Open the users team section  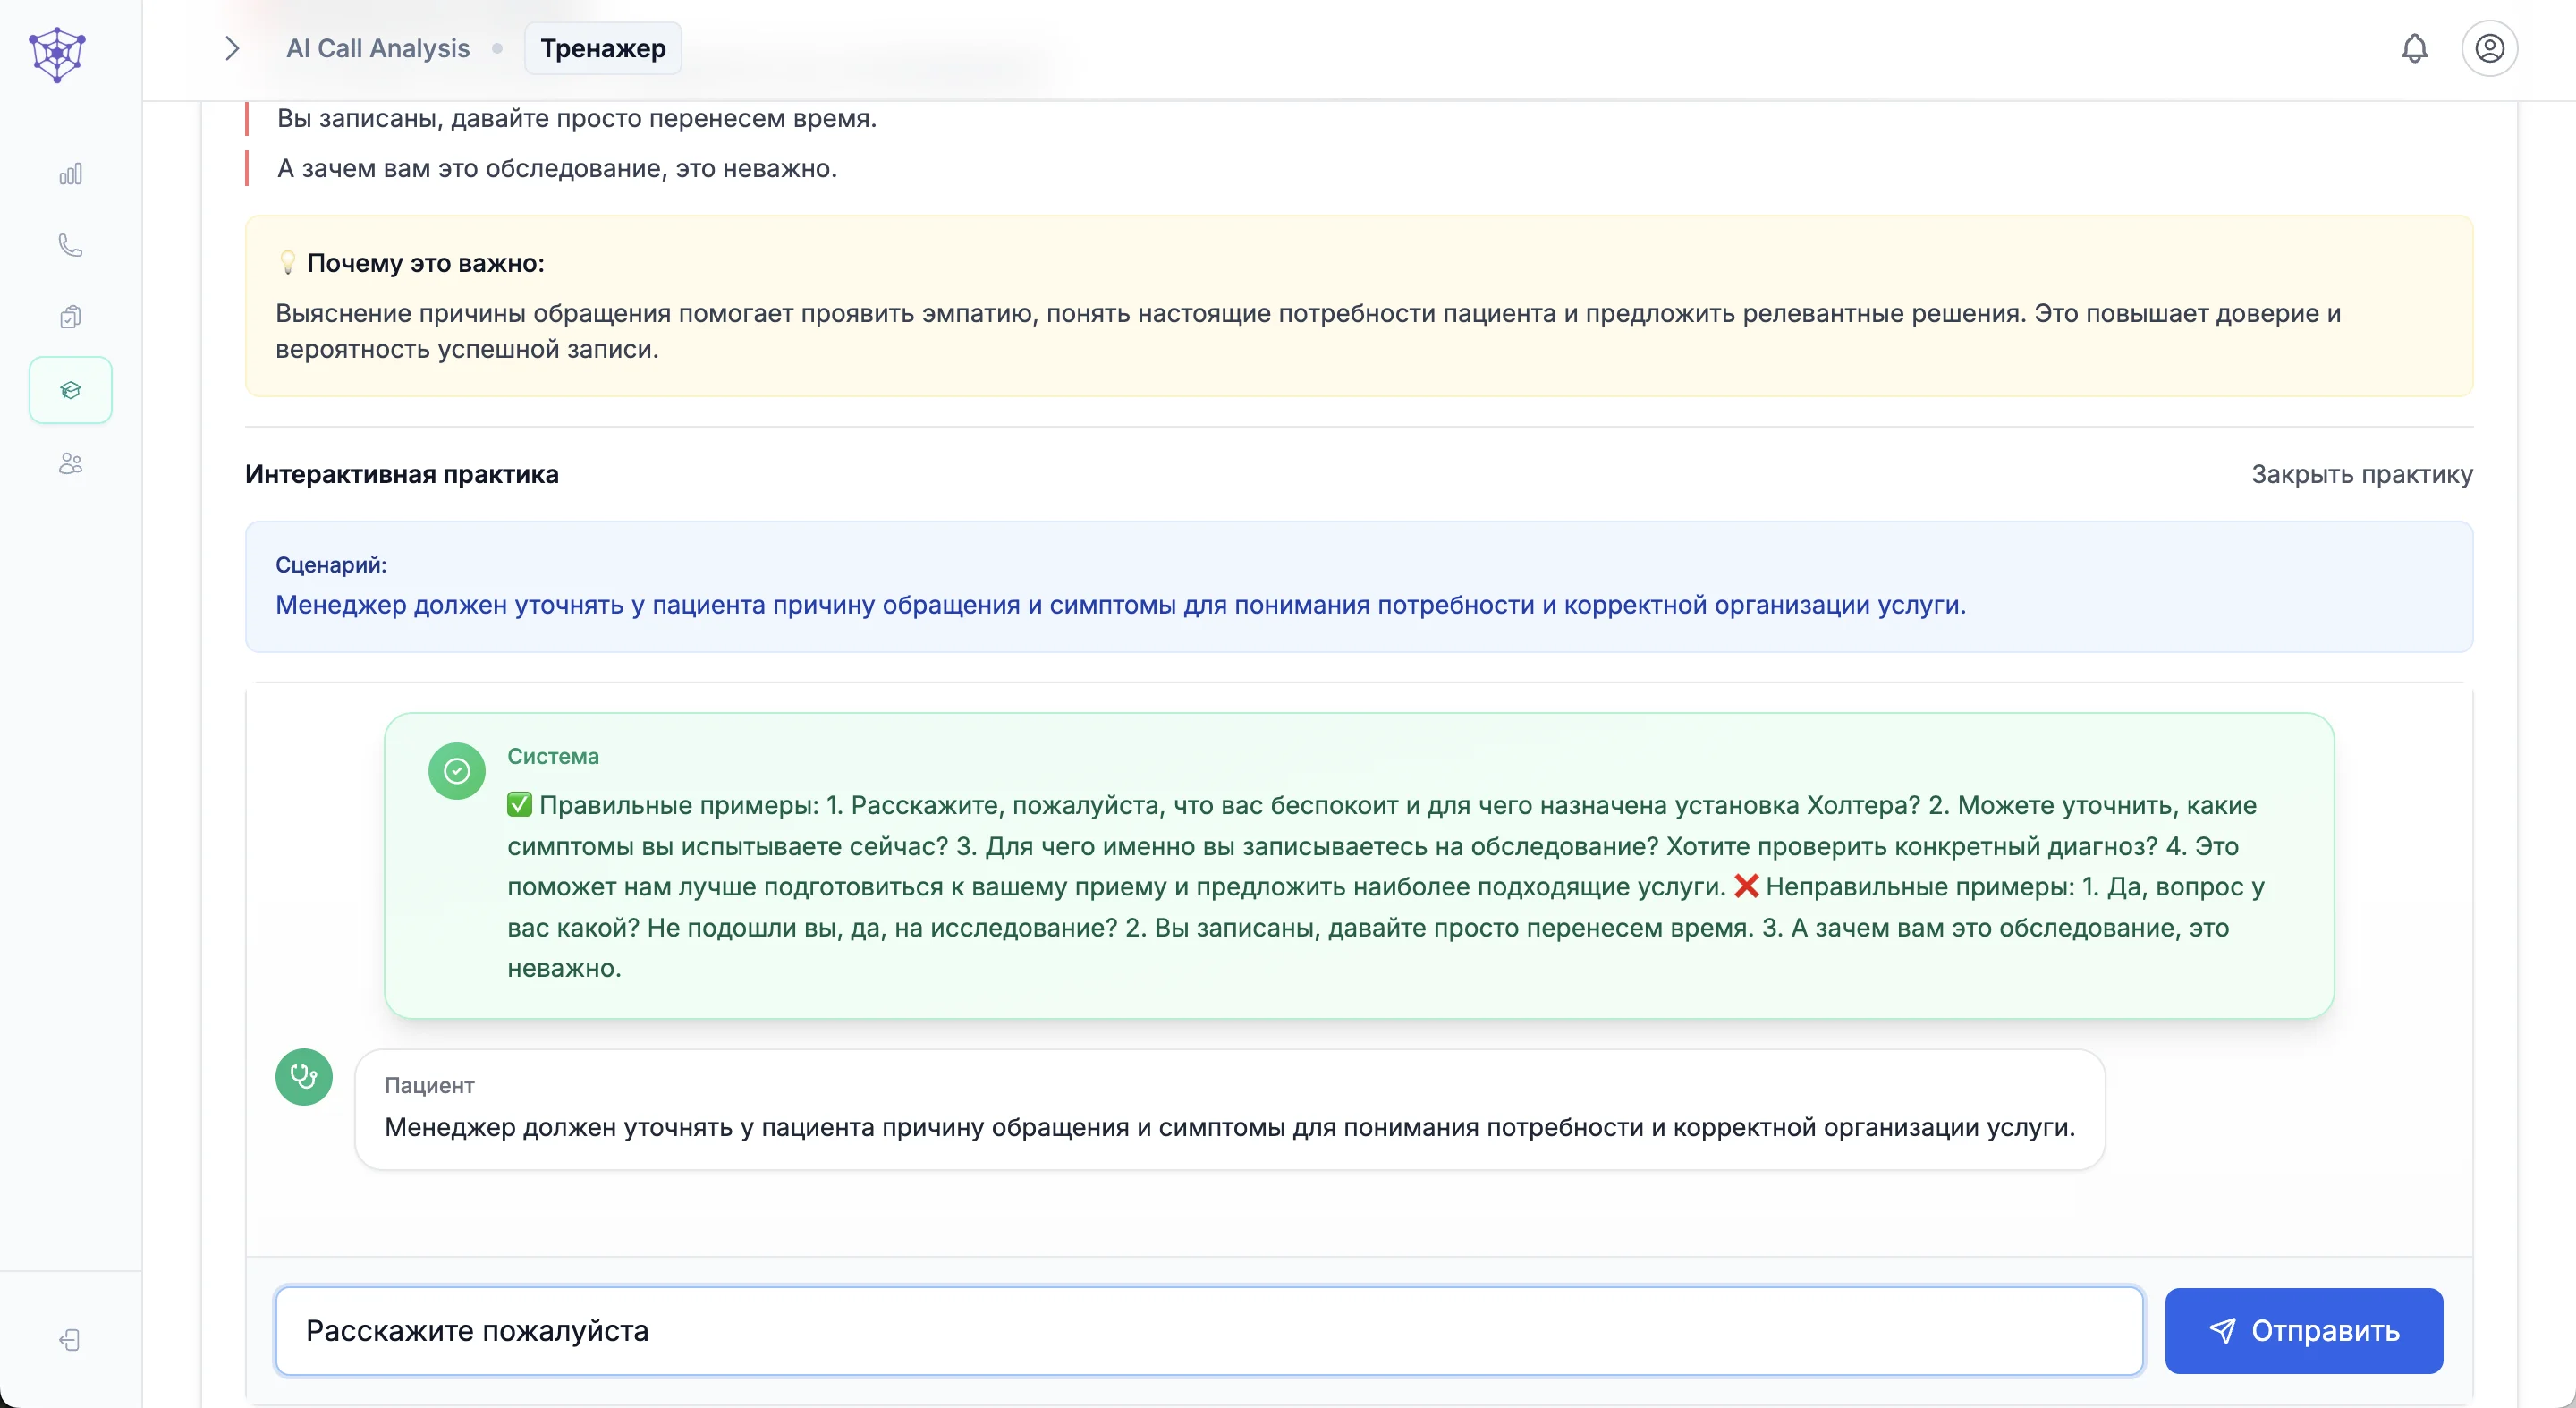point(70,463)
